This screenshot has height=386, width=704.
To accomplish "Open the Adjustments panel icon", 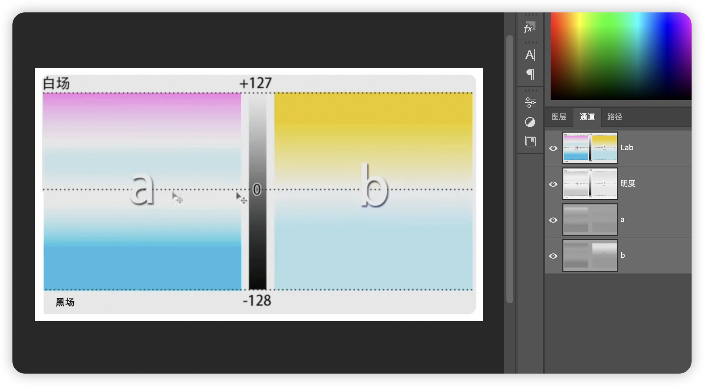I will pyautogui.click(x=530, y=122).
